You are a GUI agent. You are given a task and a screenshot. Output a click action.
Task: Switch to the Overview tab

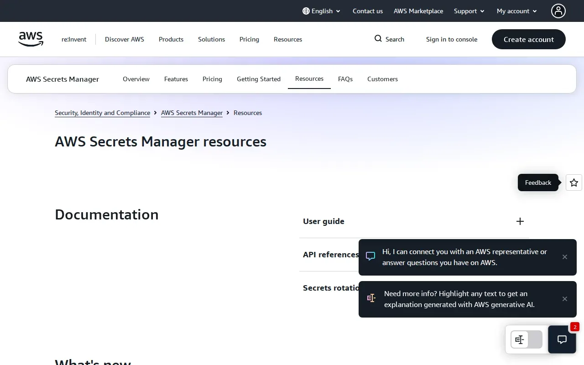click(x=136, y=79)
